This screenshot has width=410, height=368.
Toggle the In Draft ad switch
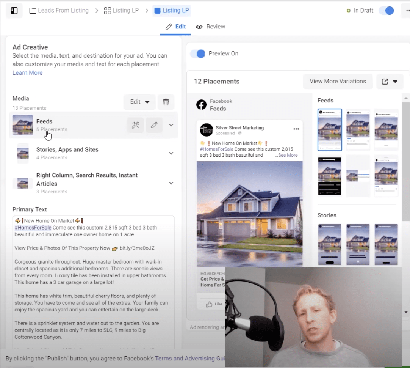point(387,11)
